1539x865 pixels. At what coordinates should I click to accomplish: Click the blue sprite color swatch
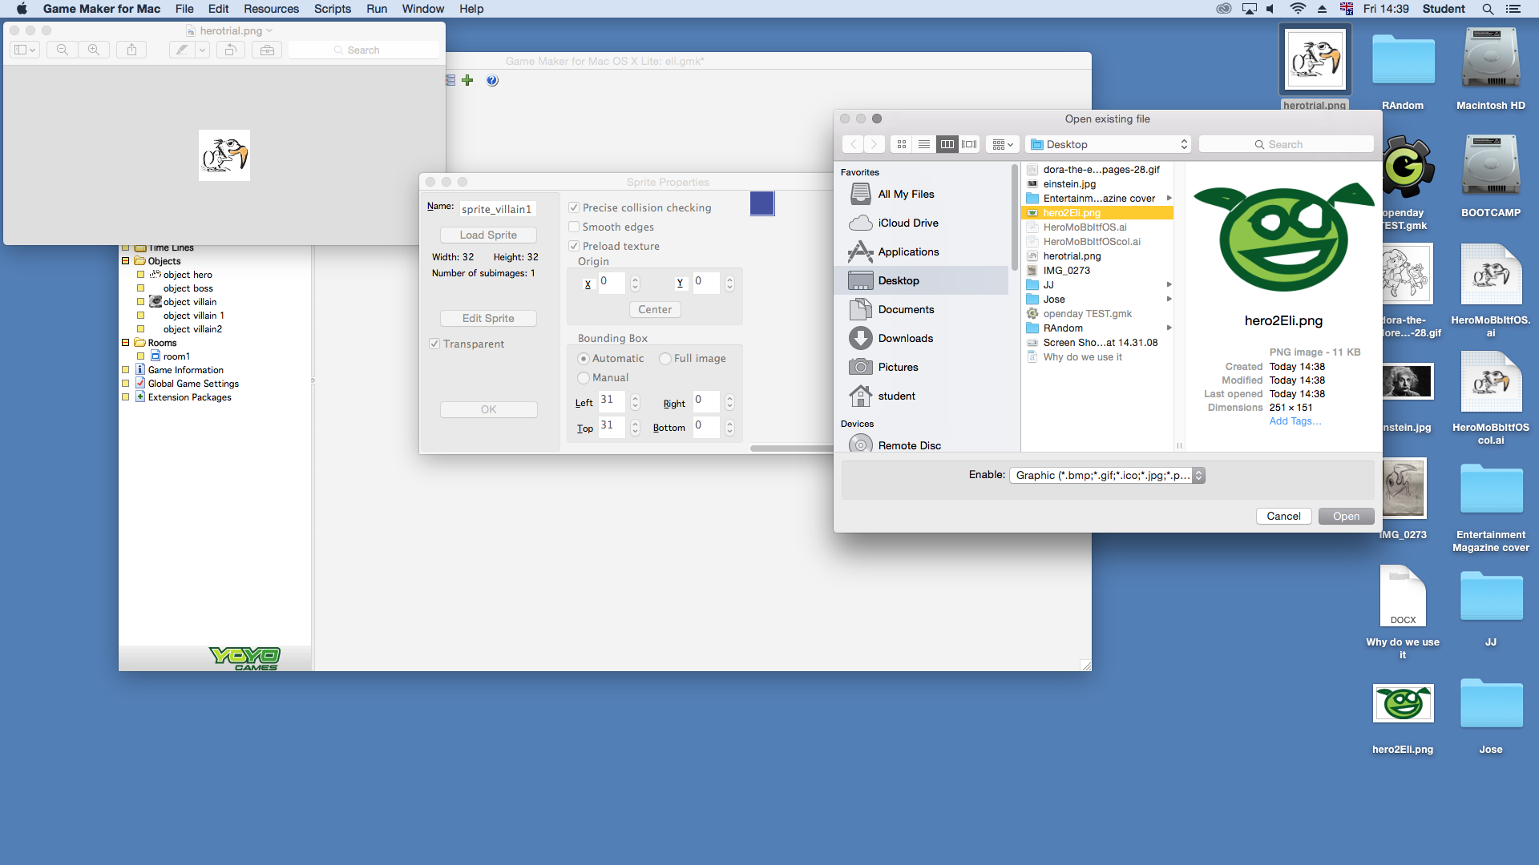click(x=762, y=203)
